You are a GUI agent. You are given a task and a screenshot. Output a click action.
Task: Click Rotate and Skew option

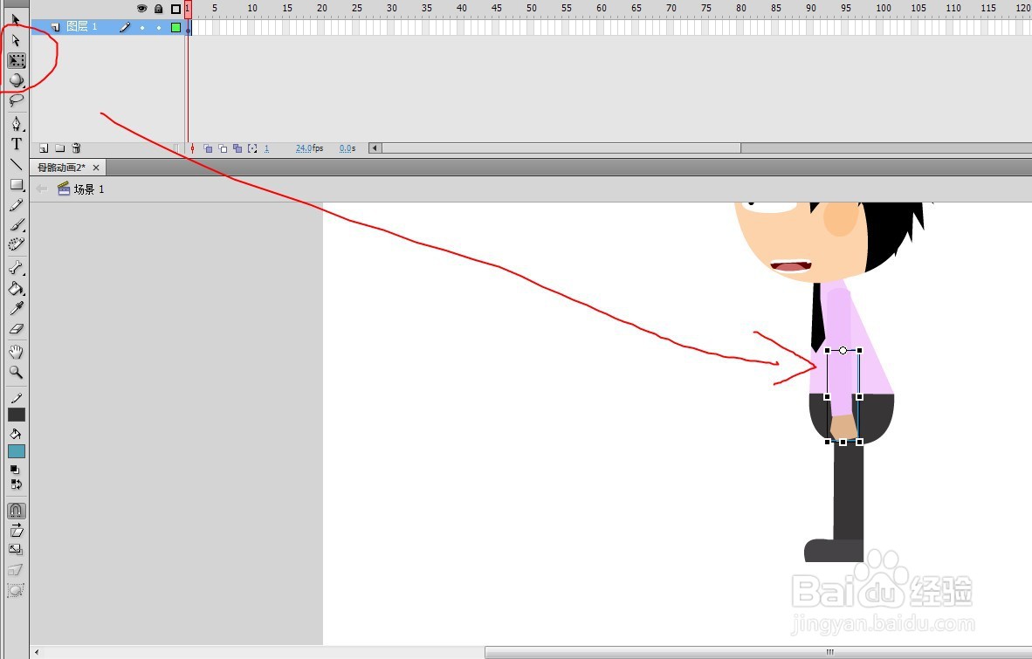coord(17,530)
